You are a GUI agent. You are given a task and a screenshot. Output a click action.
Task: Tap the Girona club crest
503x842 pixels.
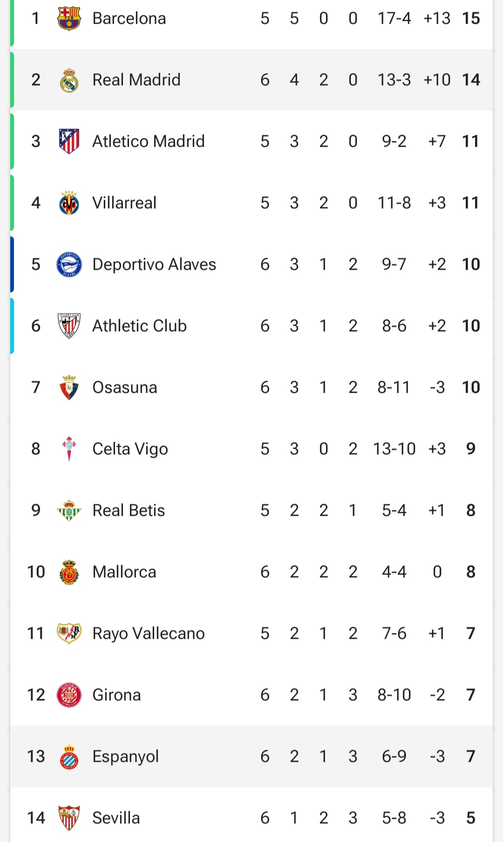69,695
